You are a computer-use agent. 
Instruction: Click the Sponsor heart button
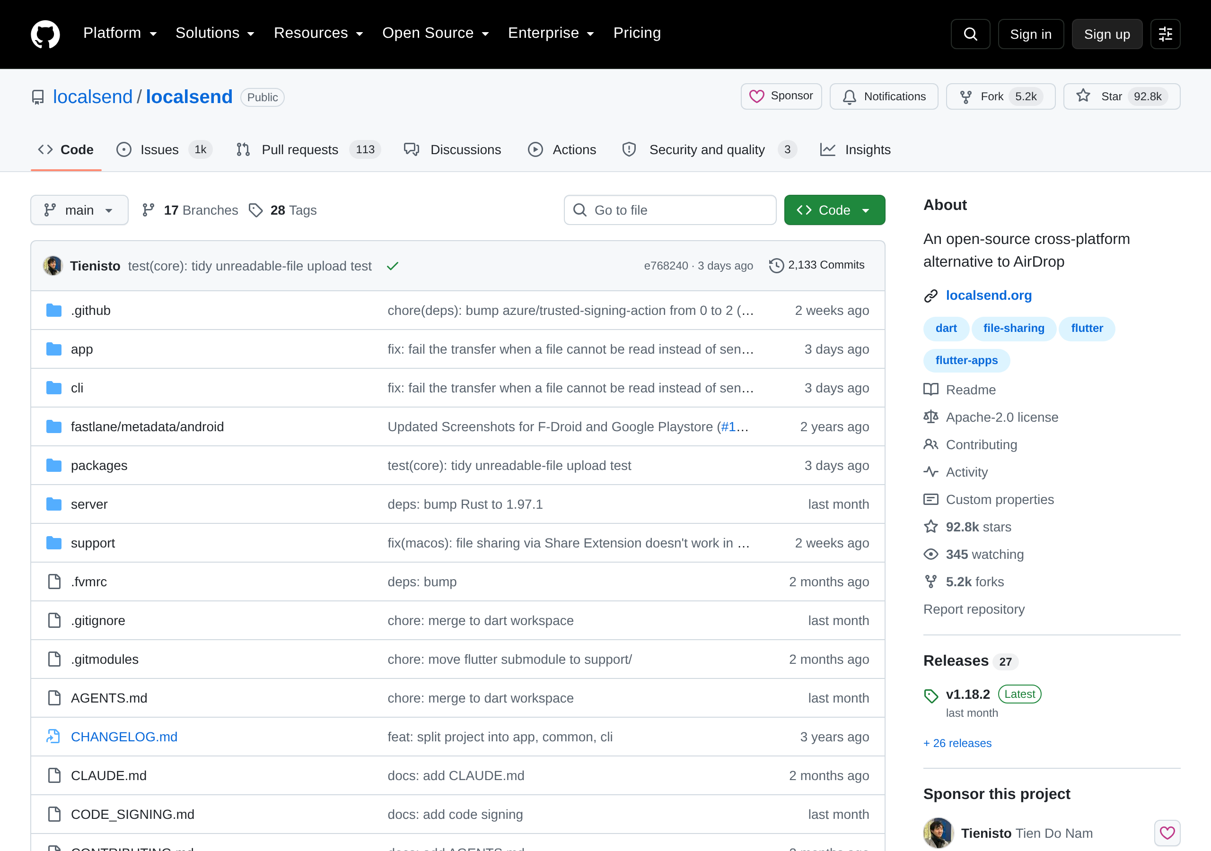[781, 96]
